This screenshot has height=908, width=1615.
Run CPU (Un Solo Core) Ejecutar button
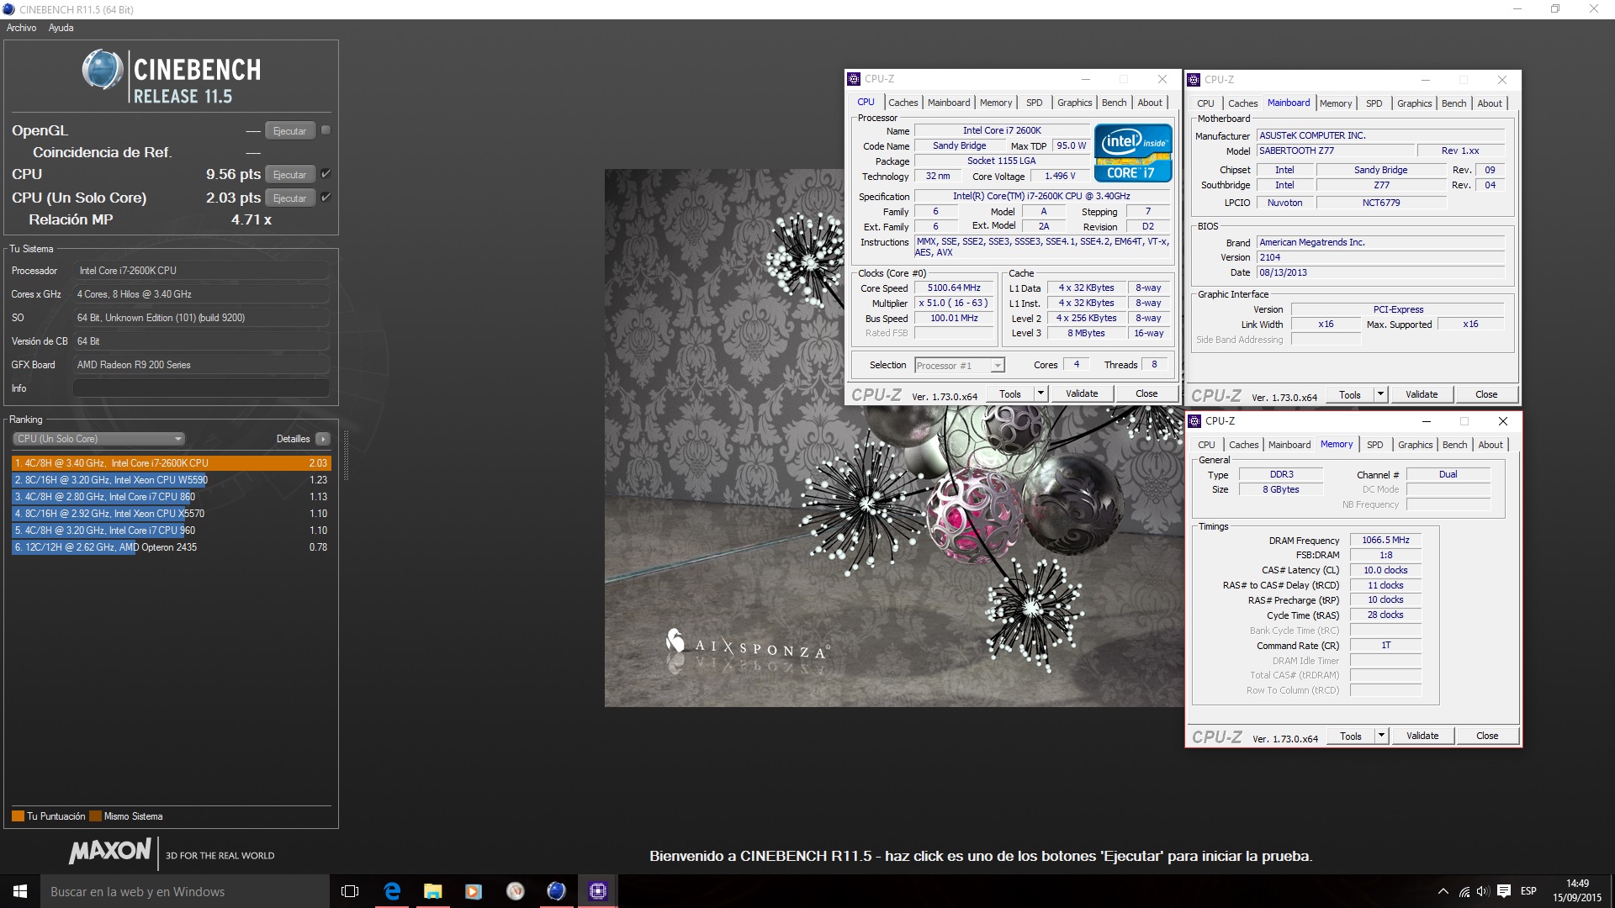[290, 198]
